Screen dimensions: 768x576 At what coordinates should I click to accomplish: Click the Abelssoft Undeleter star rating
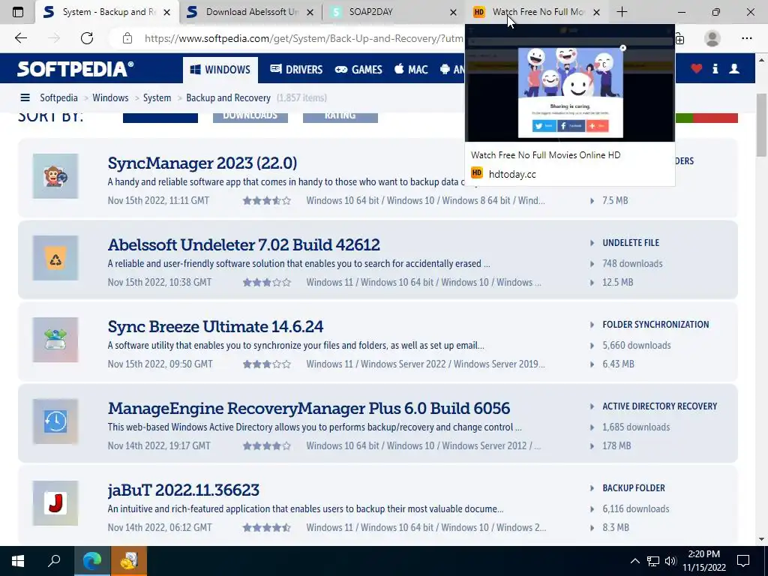coord(267,283)
